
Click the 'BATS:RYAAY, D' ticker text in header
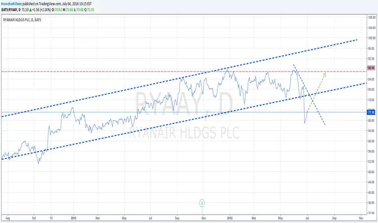click(11, 10)
